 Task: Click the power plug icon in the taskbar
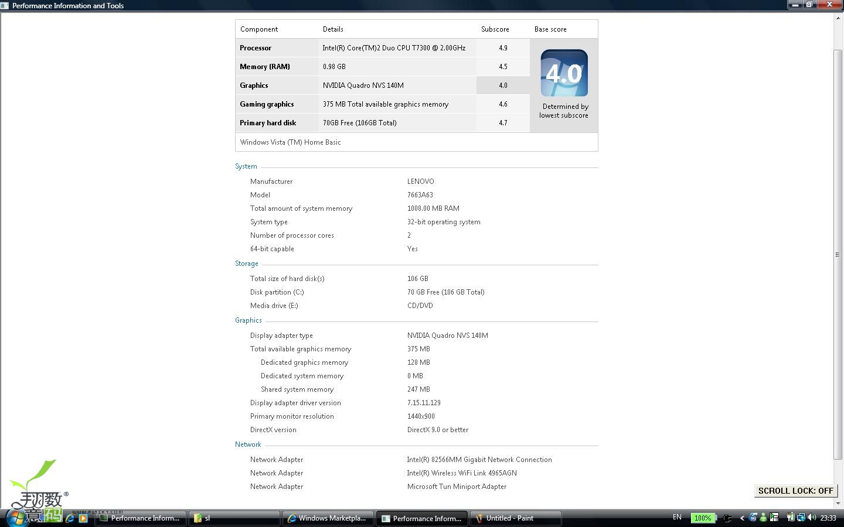[728, 518]
